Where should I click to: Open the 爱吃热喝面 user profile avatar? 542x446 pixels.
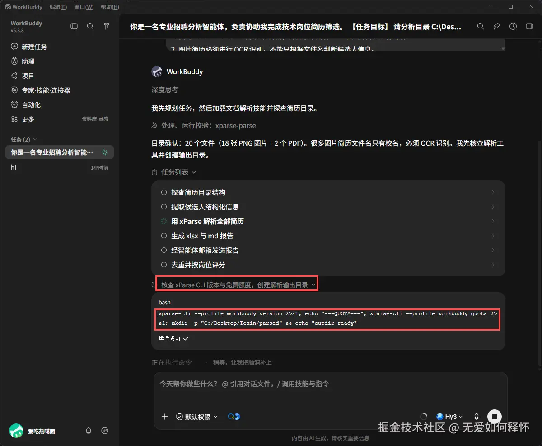(x=17, y=431)
